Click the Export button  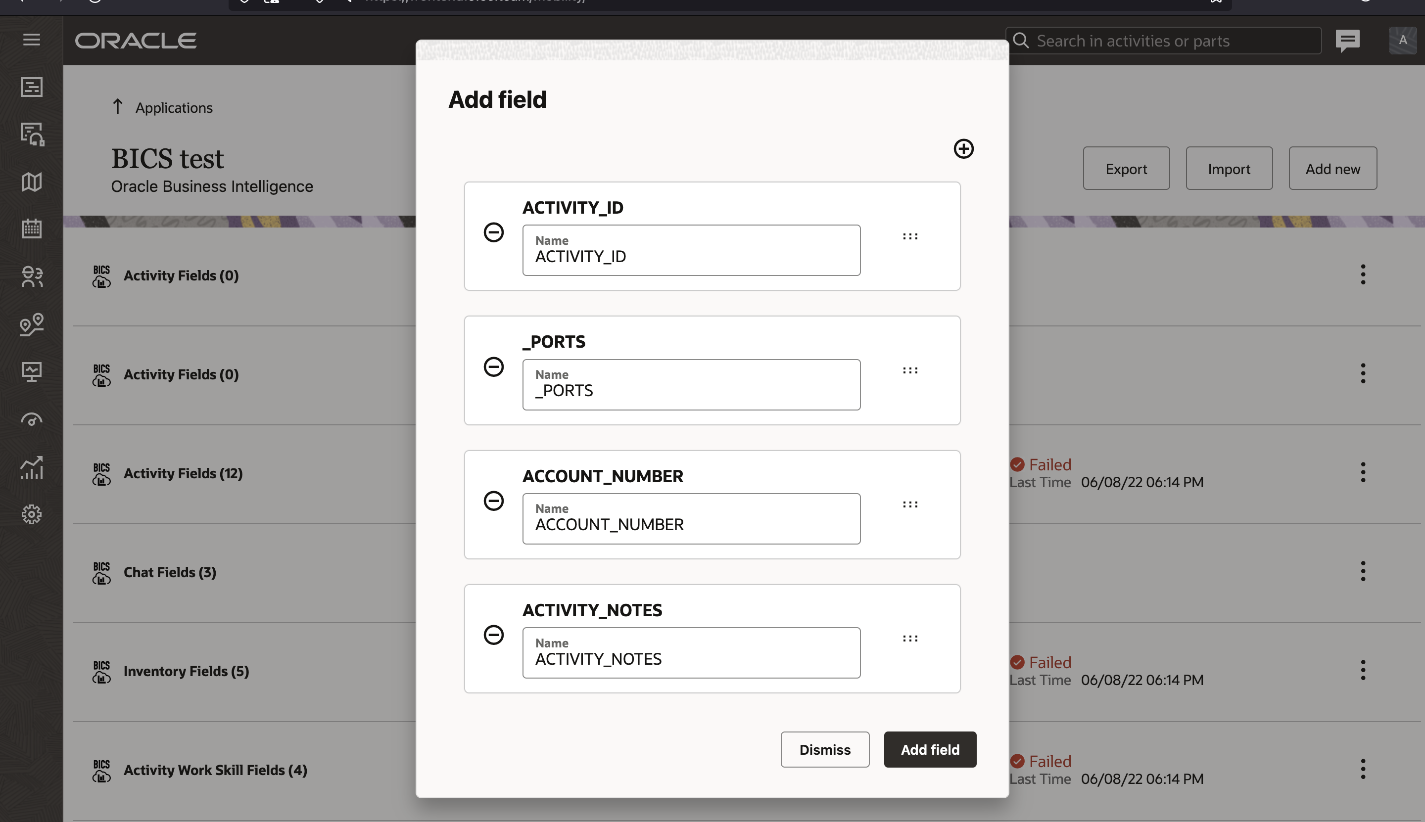click(x=1126, y=168)
